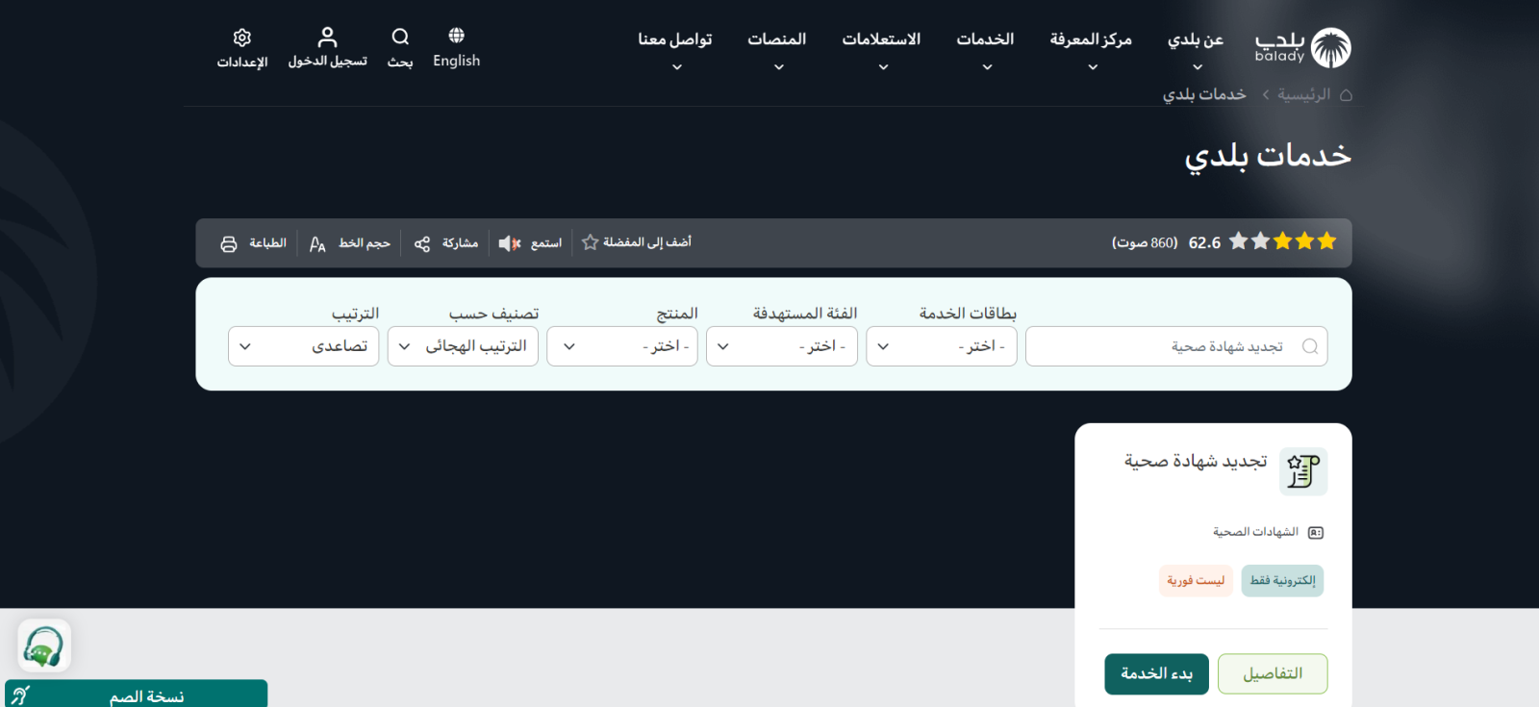The height and width of the screenshot is (707, 1539).
Task: Open the بطاقات الخدمة dropdown
Action: pyautogui.click(x=942, y=346)
